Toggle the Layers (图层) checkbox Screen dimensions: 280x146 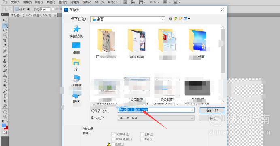113,144
